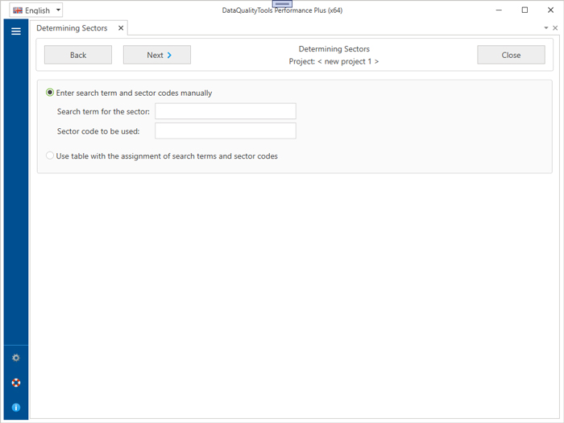
Task: Select 'Enter search term and sector codes manually'
Action: pyautogui.click(x=51, y=93)
